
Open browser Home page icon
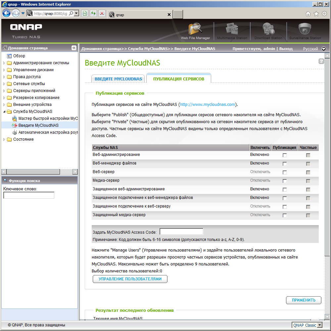(308, 14)
